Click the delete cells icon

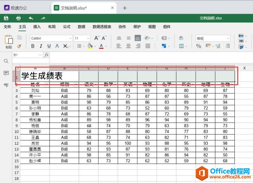(241, 41)
